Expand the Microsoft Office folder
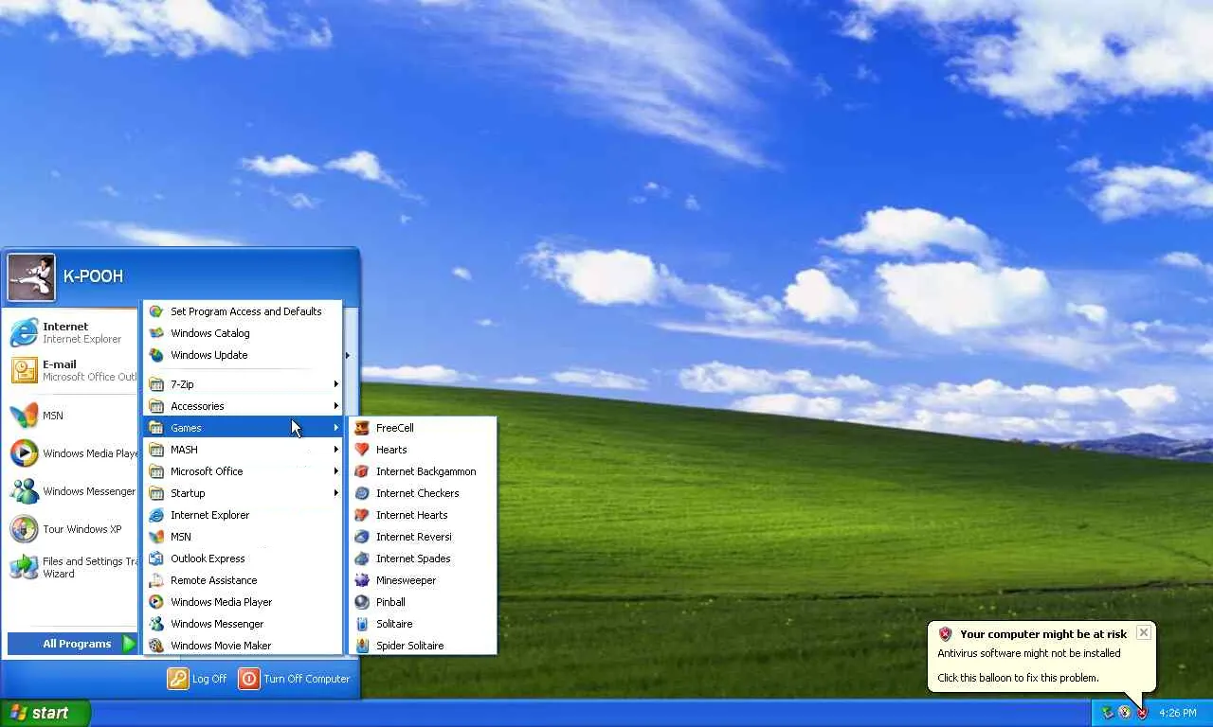Screen dimensions: 1213x727 (x=243, y=471)
